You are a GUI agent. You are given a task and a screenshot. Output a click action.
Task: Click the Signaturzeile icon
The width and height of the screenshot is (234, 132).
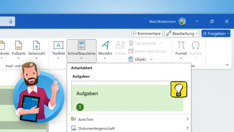131,43
